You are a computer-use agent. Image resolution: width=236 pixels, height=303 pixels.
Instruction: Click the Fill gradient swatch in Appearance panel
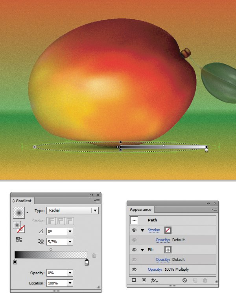168,250
